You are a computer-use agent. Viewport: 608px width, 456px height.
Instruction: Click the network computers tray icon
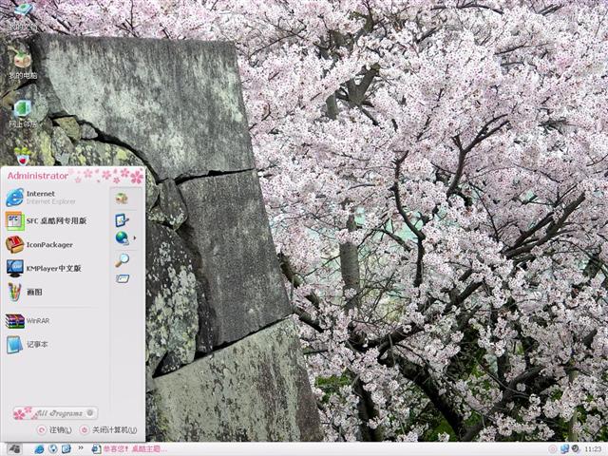(564, 449)
